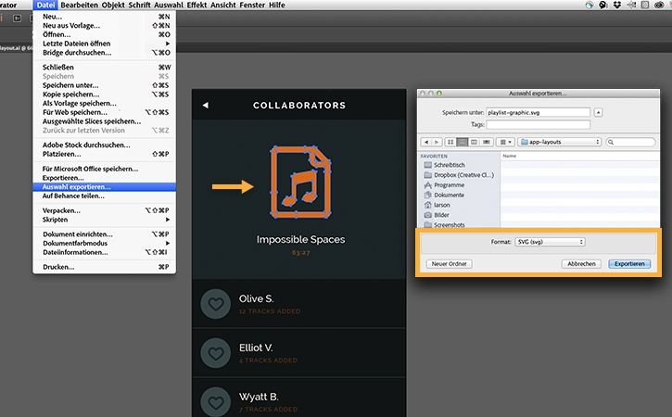Select the orange music file graphic on the artboard

tap(300, 183)
